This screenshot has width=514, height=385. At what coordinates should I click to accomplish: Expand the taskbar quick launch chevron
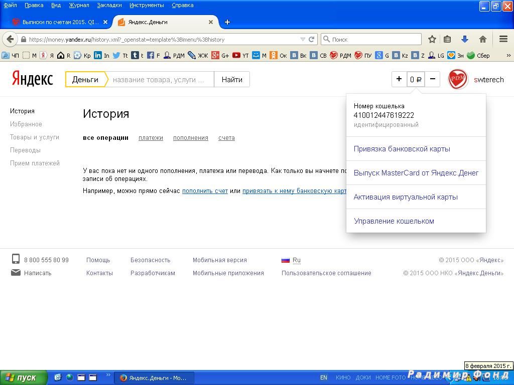108,375
